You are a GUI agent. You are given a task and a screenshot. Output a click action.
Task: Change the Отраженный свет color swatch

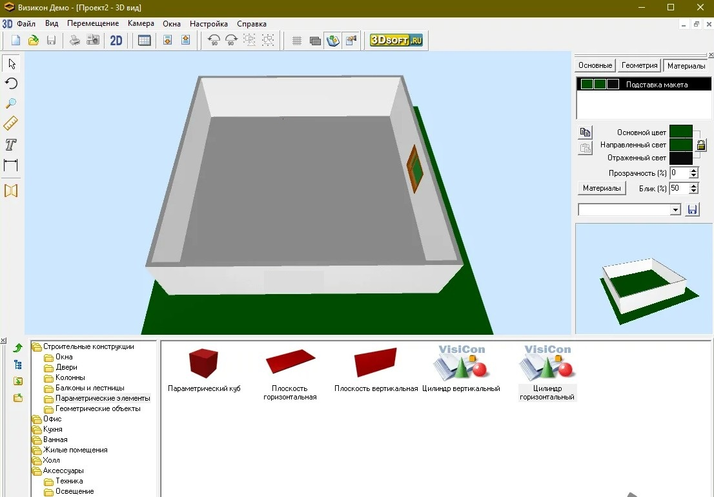coord(681,158)
